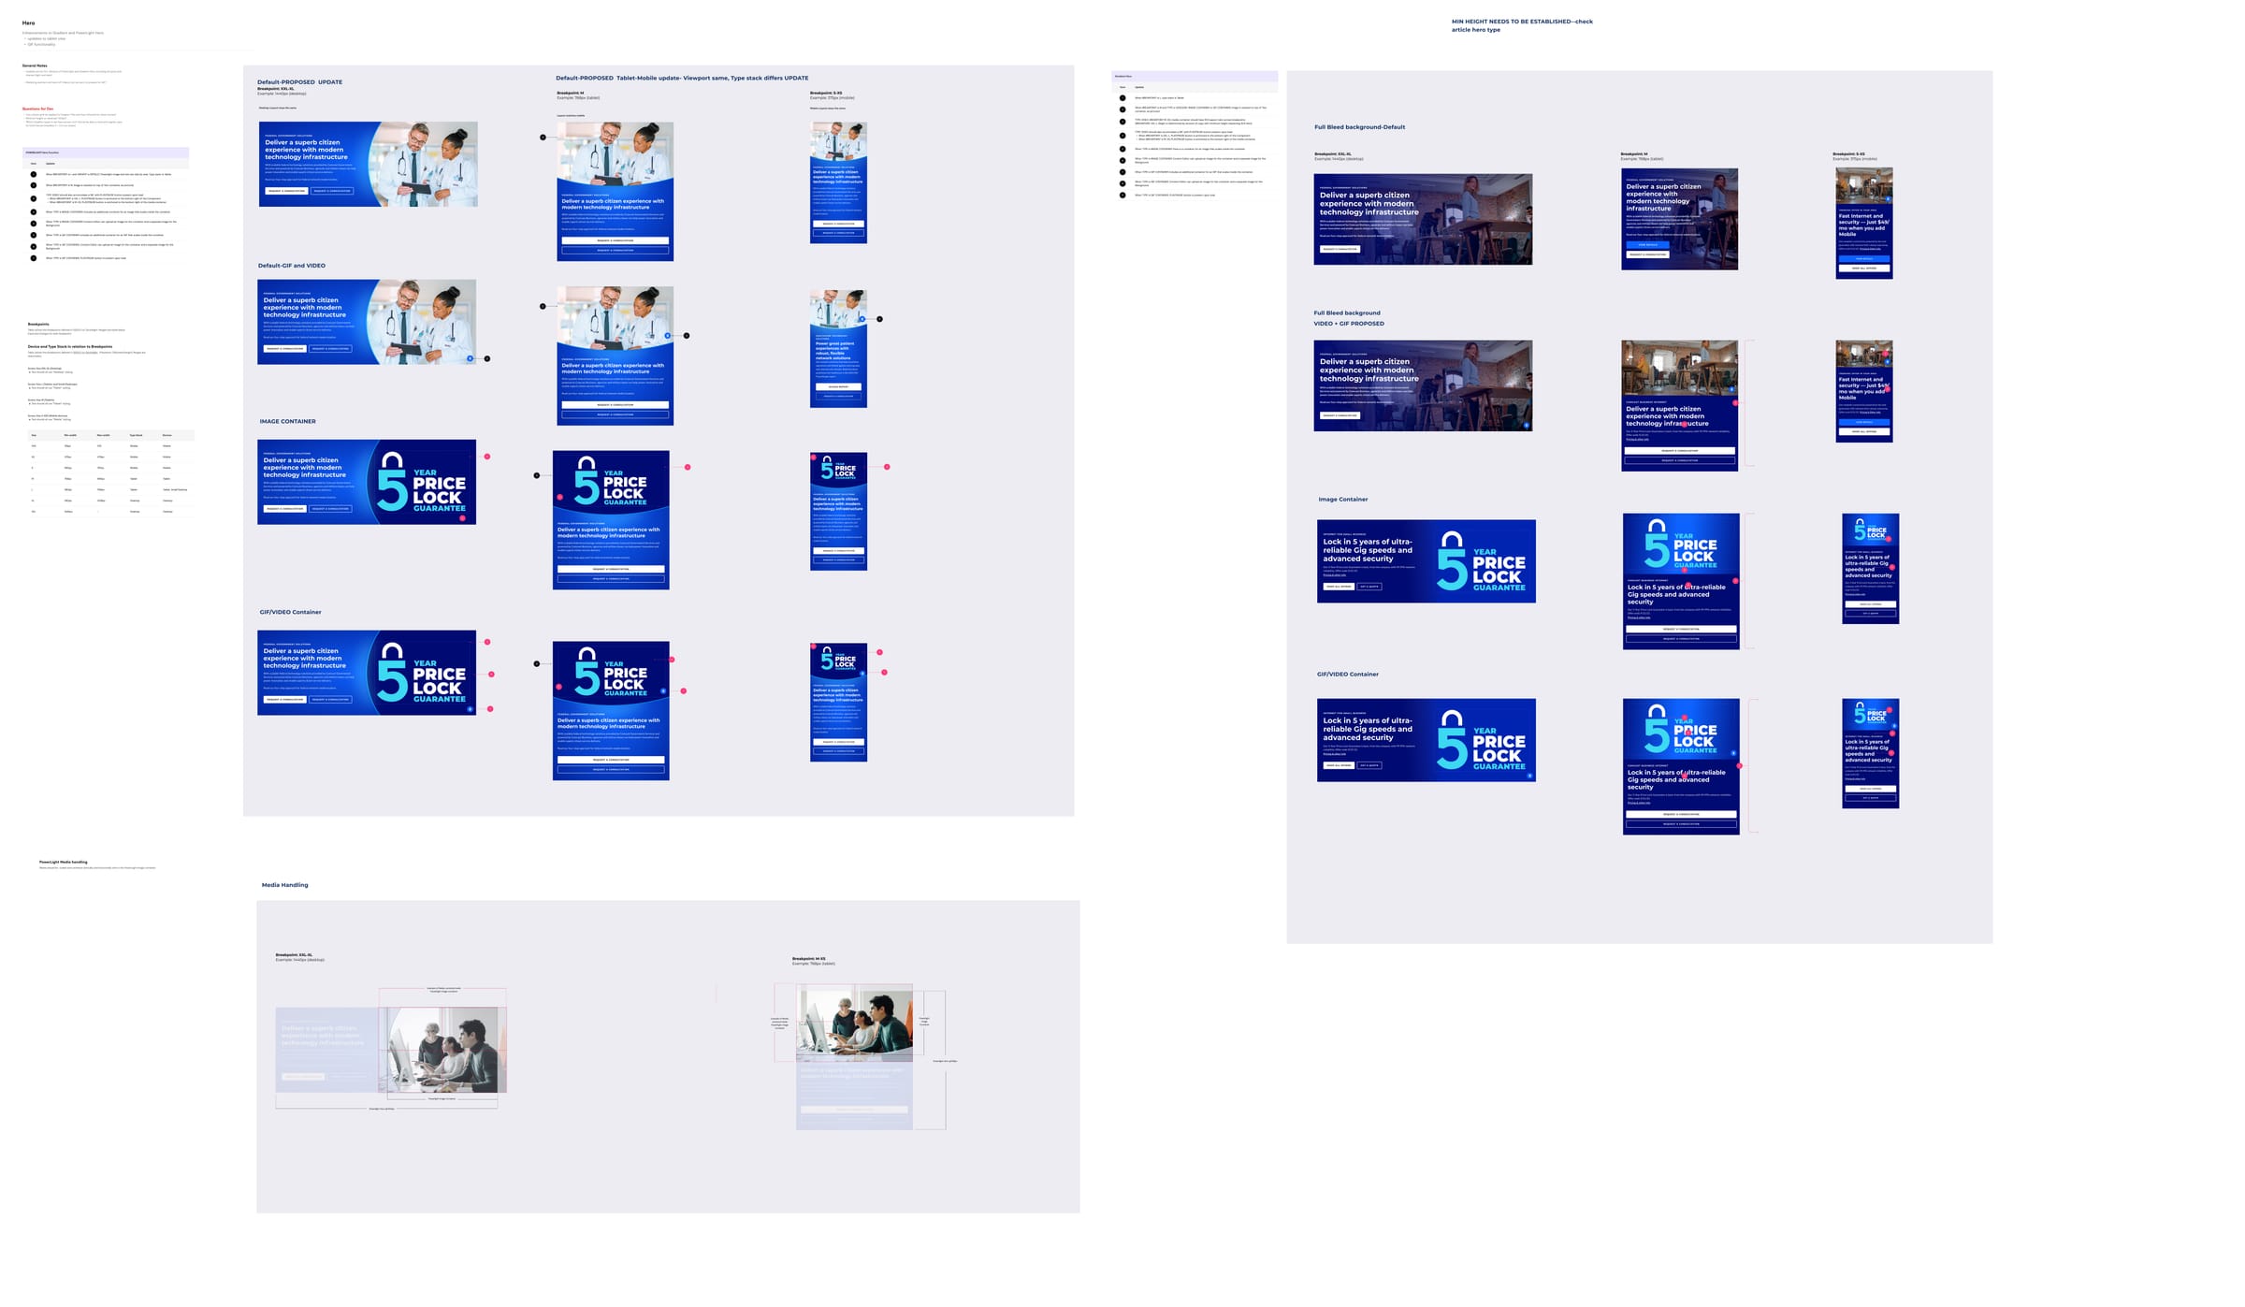Select the "Default-GIF and VIDEO" heading
This screenshot has height=1307, width=2245.
tap(292, 266)
